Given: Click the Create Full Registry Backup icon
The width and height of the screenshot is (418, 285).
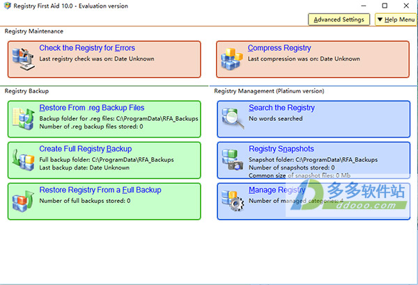Looking at the screenshot, I should coord(24,160).
